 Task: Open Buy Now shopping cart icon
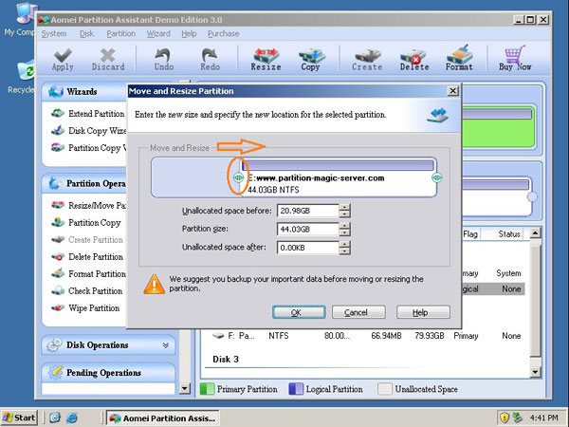click(x=514, y=57)
